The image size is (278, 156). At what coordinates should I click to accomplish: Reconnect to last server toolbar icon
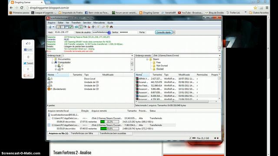tap(93, 27)
